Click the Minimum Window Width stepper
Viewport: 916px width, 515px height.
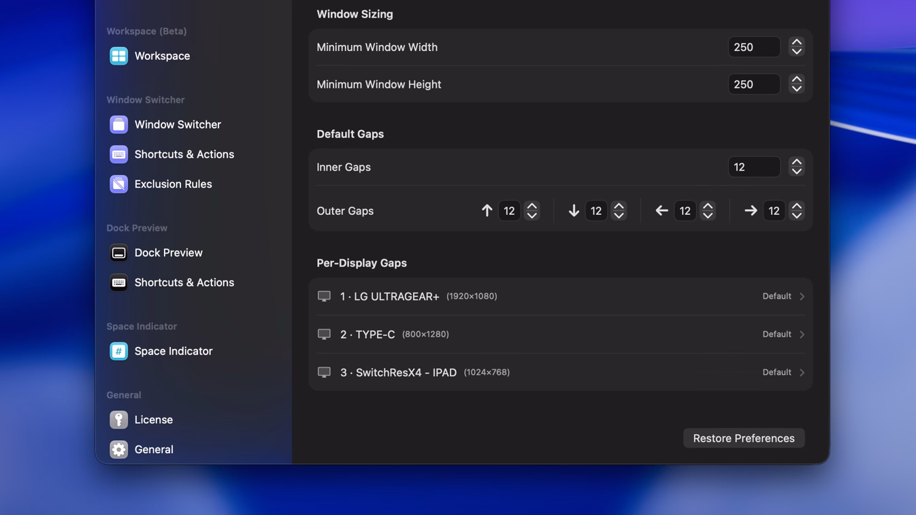coord(796,47)
